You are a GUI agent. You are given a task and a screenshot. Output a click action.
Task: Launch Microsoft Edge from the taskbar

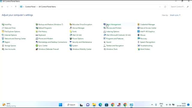100,105
